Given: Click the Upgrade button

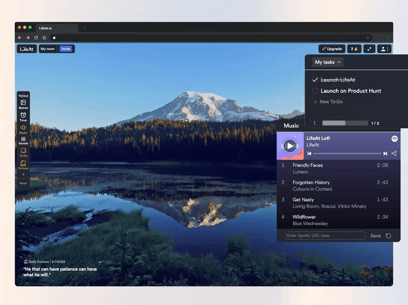Looking at the screenshot, I should pyautogui.click(x=331, y=49).
